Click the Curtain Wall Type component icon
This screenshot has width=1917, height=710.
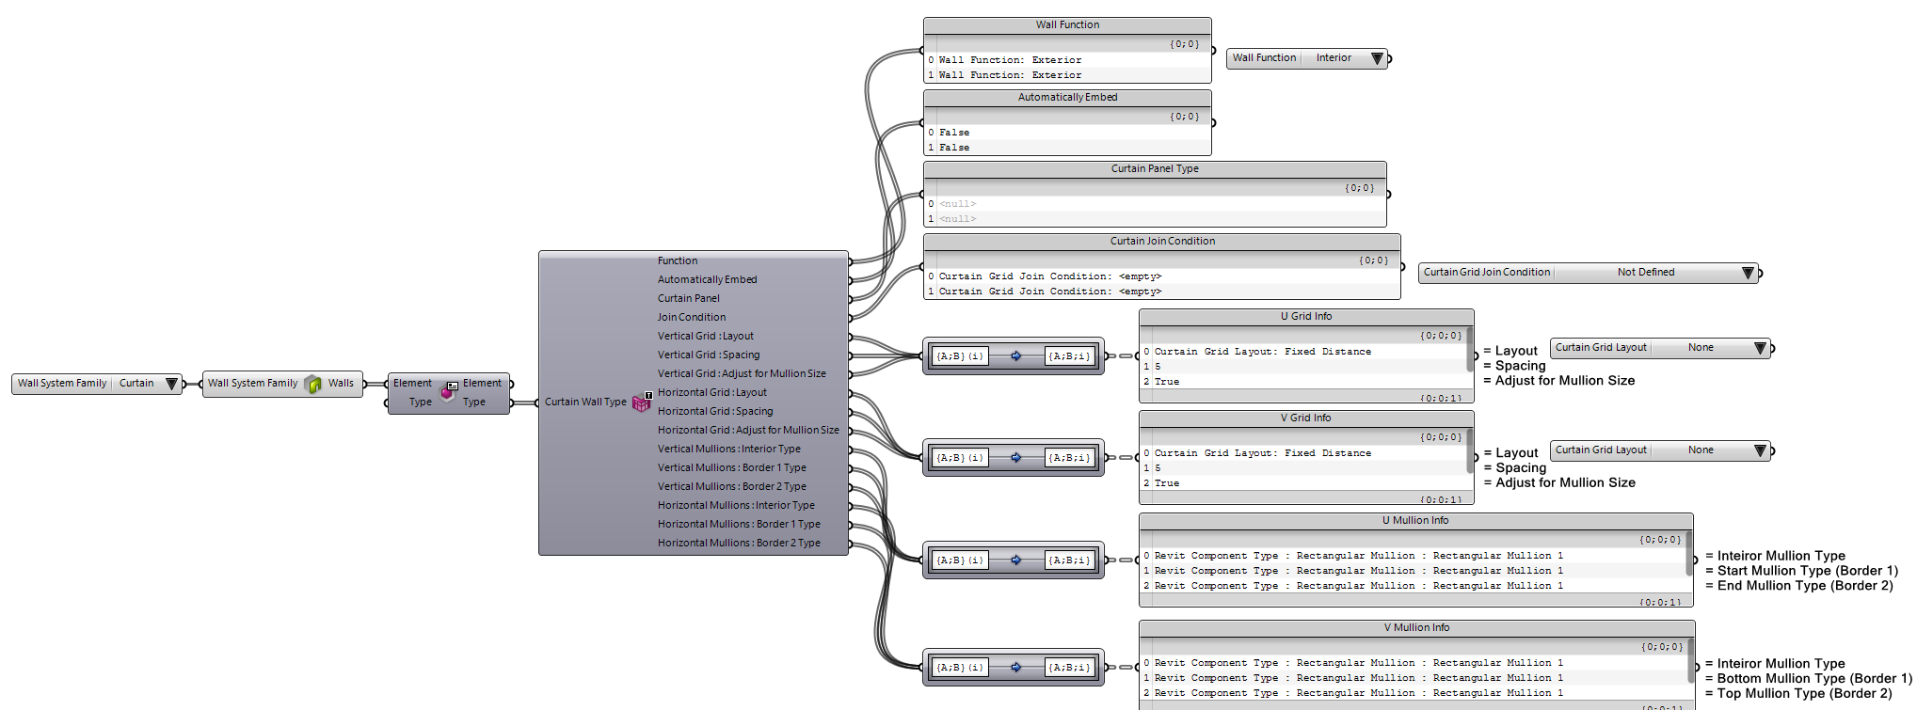click(641, 402)
